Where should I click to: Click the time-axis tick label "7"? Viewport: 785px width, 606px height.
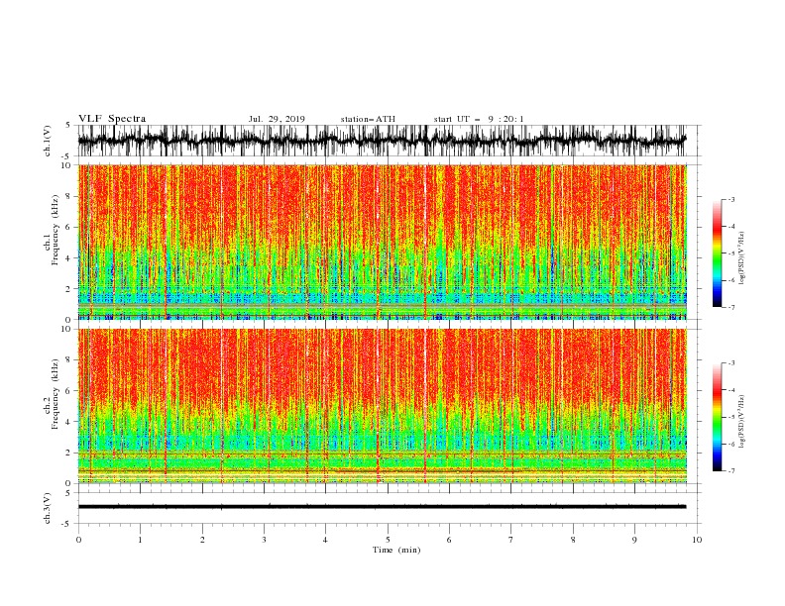(511, 540)
